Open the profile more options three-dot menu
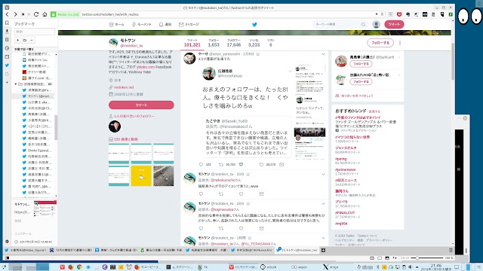Viewport: 483px width, 271px height. (x=400, y=43)
